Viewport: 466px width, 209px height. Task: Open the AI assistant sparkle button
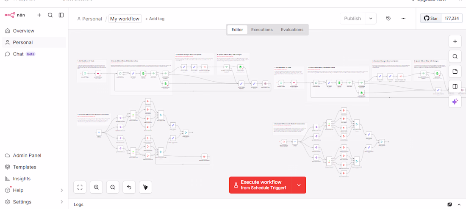455,102
